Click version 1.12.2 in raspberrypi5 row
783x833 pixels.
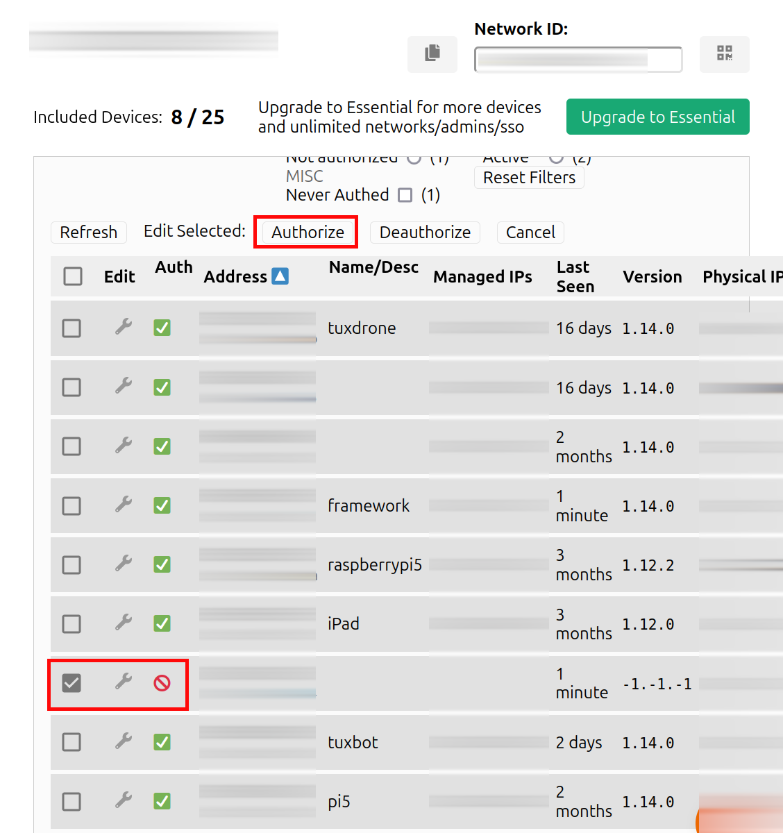click(648, 565)
